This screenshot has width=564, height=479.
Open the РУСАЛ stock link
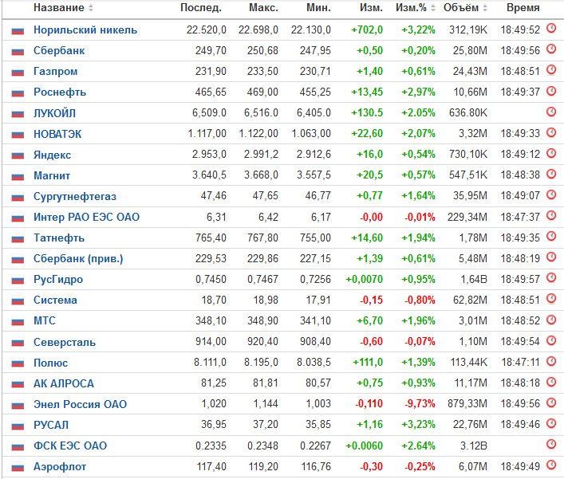[x=51, y=425]
